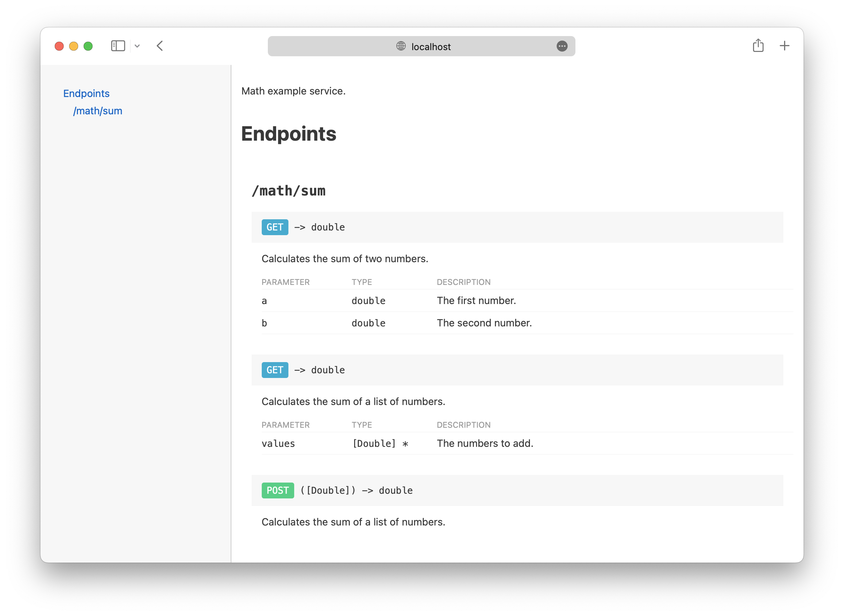Click parameter a in first table
Screen dimensions: 844x616
point(264,300)
